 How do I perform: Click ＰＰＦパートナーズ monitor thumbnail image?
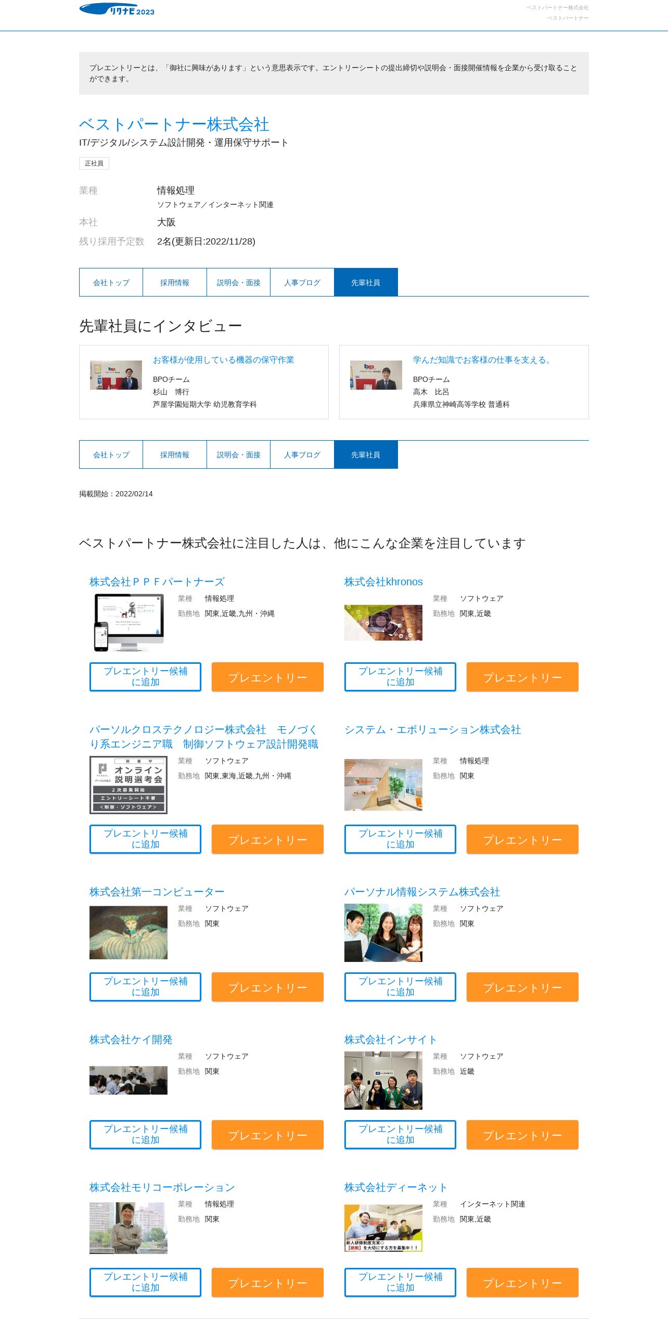[x=129, y=623]
